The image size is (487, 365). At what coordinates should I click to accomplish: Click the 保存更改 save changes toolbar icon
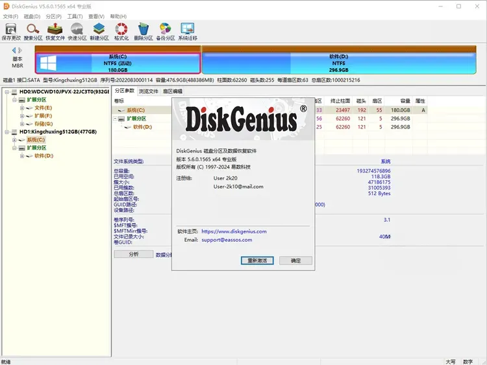[x=11, y=32]
